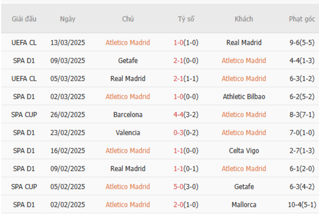Click the Celta Vigo team name
319x215 pixels.
[244, 151]
